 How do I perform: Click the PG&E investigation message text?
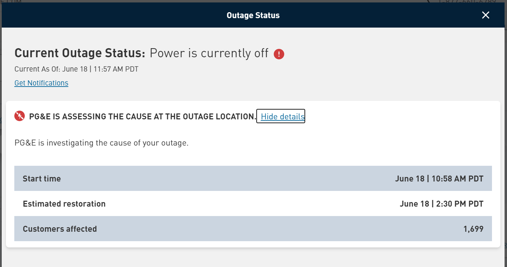click(x=101, y=143)
